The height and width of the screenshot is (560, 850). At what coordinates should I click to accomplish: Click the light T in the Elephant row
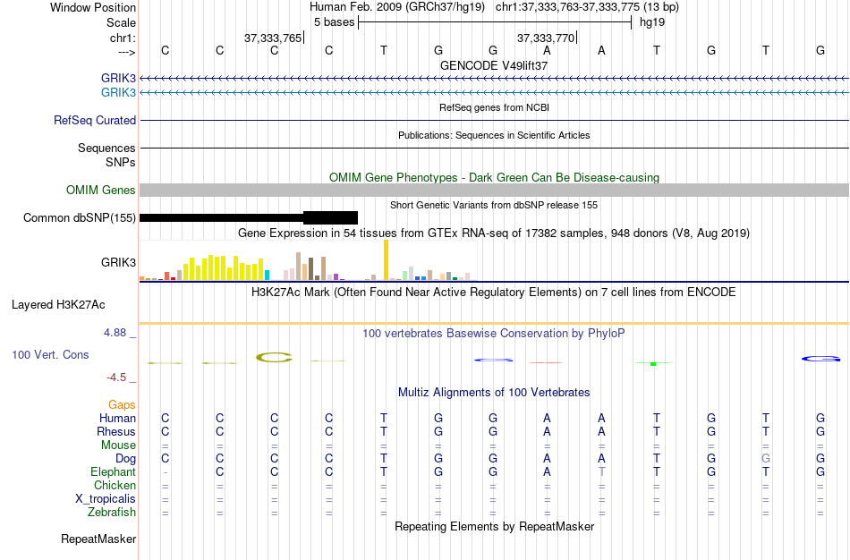point(602,471)
